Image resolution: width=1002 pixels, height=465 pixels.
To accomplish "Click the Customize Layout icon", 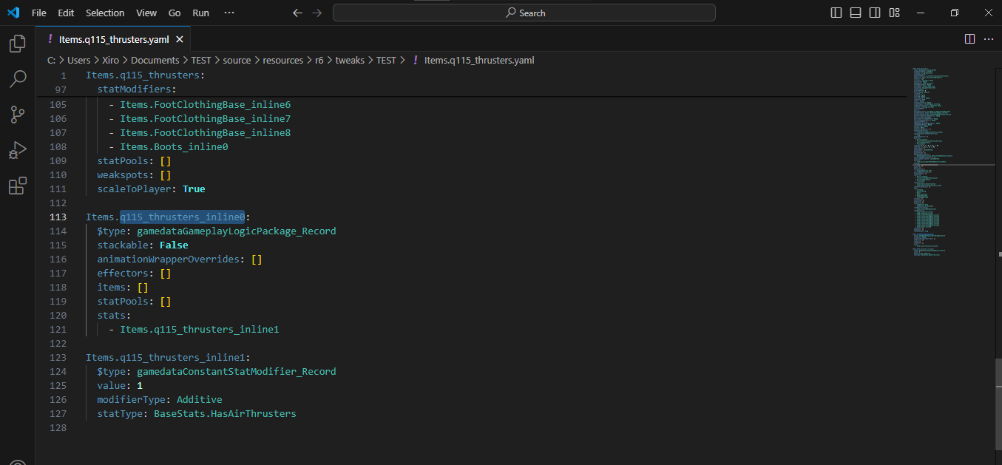I will 894,13.
